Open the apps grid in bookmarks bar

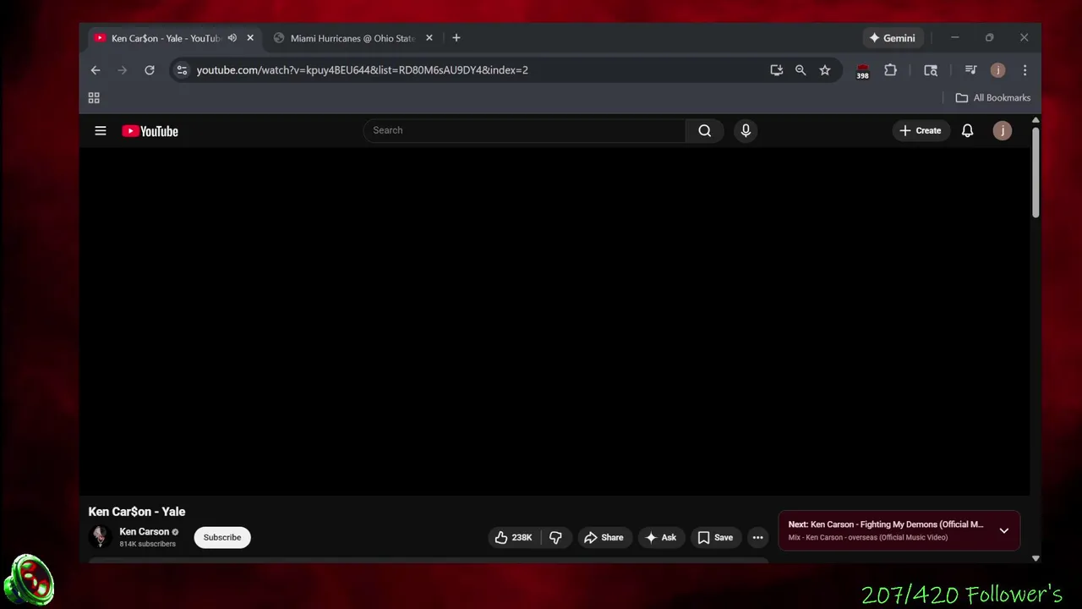click(x=94, y=98)
